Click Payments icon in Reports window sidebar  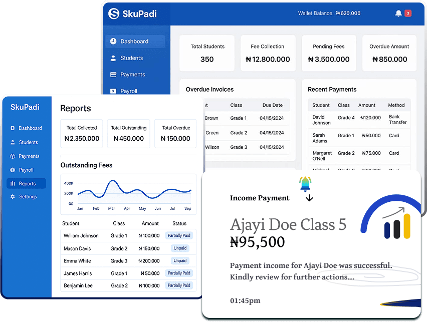(13, 156)
